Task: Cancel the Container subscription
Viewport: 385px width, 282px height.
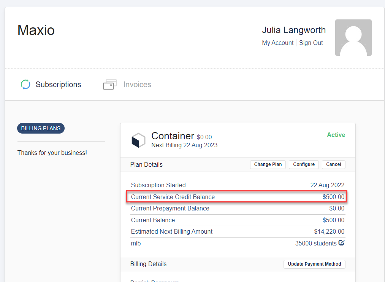Action: pyautogui.click(x=333, y=164)
